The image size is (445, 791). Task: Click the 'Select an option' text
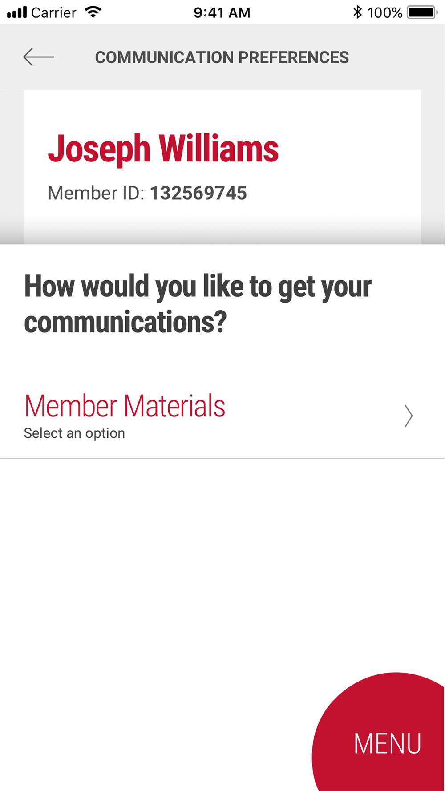tap(74, 433)
